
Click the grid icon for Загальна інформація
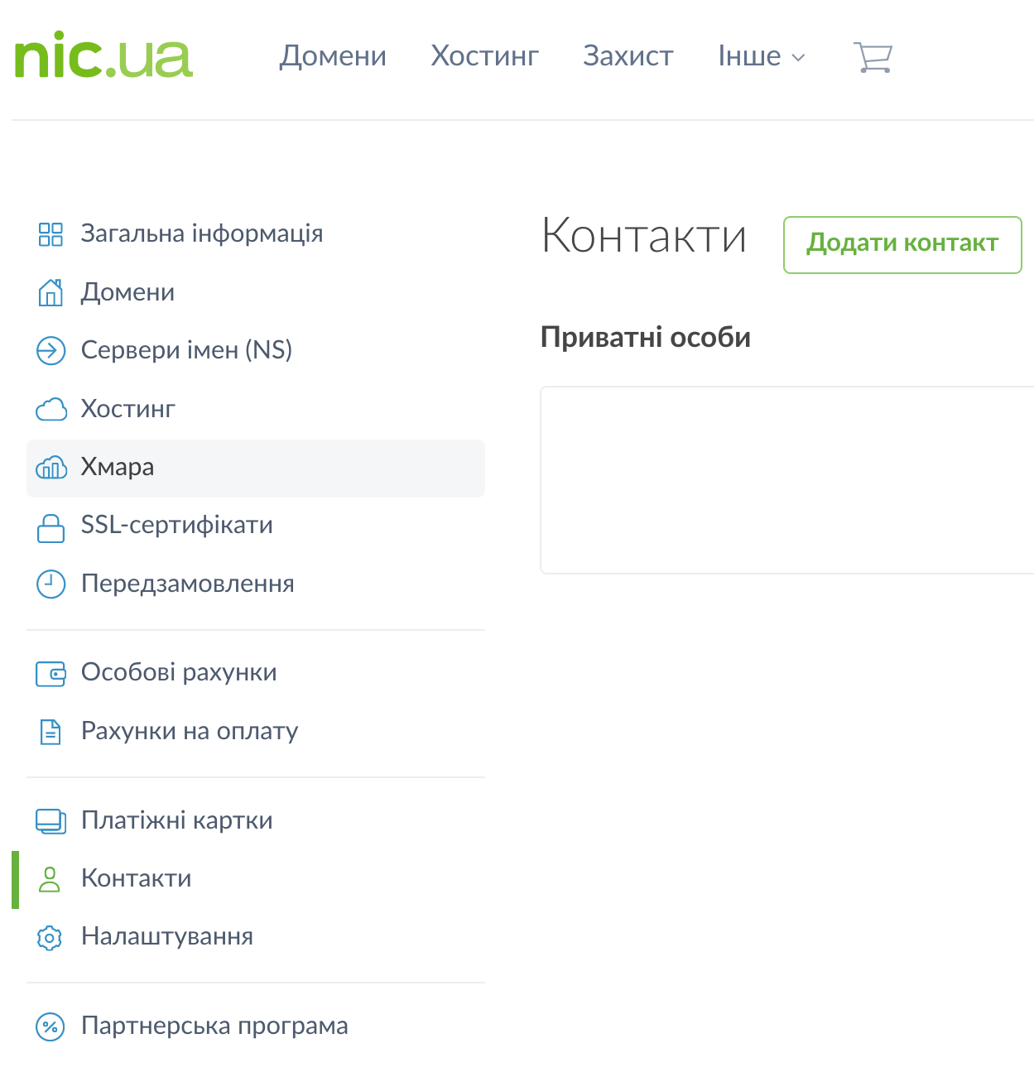point(50,234)
